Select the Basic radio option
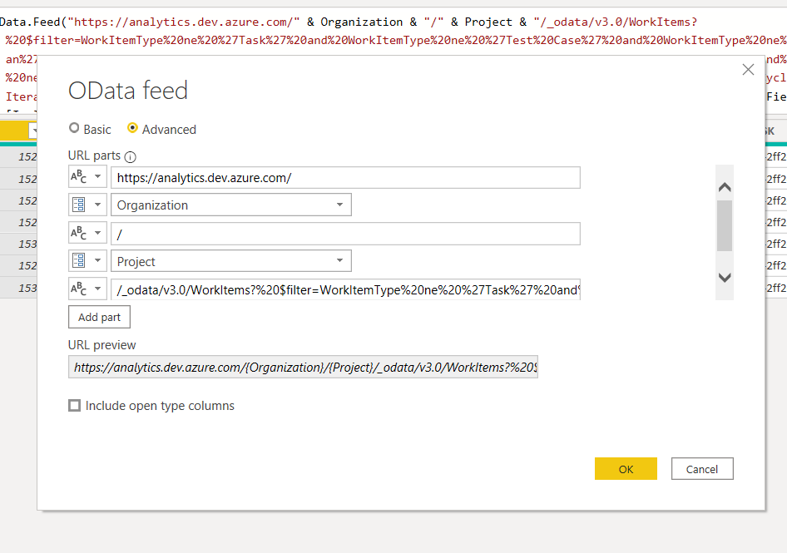 tap(74, 128)
